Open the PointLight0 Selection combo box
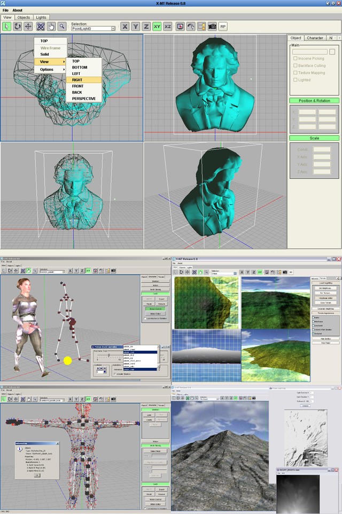The image size is (342, 514). 94,28
